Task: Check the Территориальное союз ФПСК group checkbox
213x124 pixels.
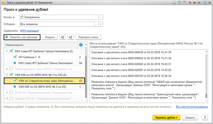Action: (11, 69)
